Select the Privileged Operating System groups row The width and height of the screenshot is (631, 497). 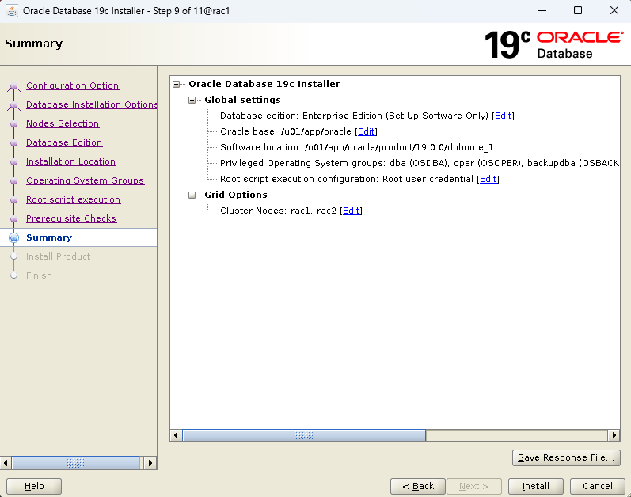(420, 163)
